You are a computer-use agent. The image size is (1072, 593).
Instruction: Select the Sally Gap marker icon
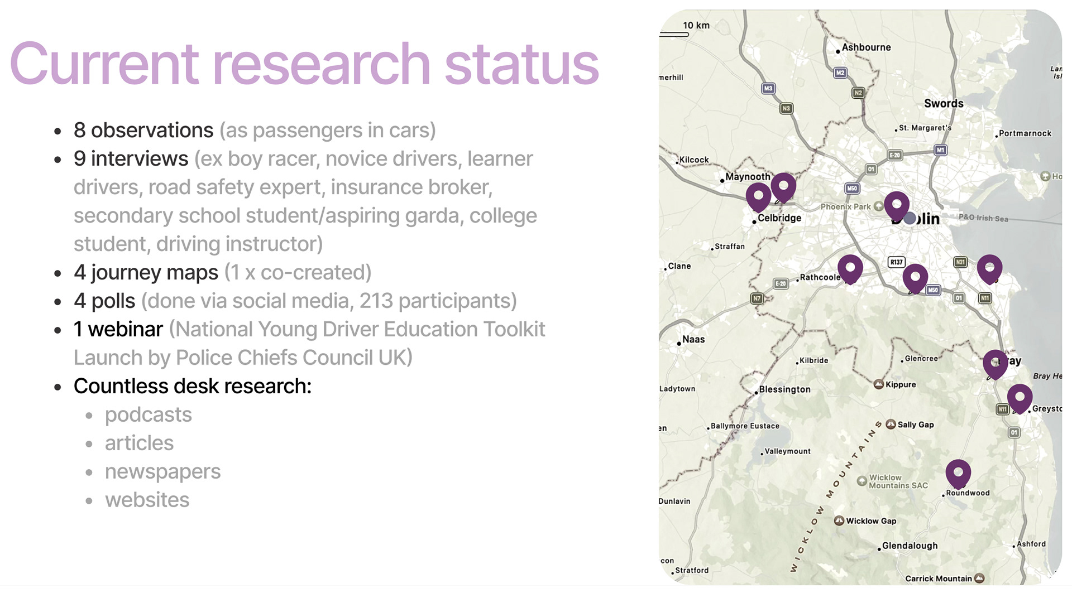(891, 425)
